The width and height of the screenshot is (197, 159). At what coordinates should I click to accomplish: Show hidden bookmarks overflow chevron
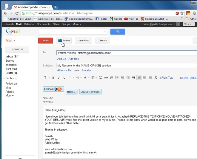click(x=182, y=18)
